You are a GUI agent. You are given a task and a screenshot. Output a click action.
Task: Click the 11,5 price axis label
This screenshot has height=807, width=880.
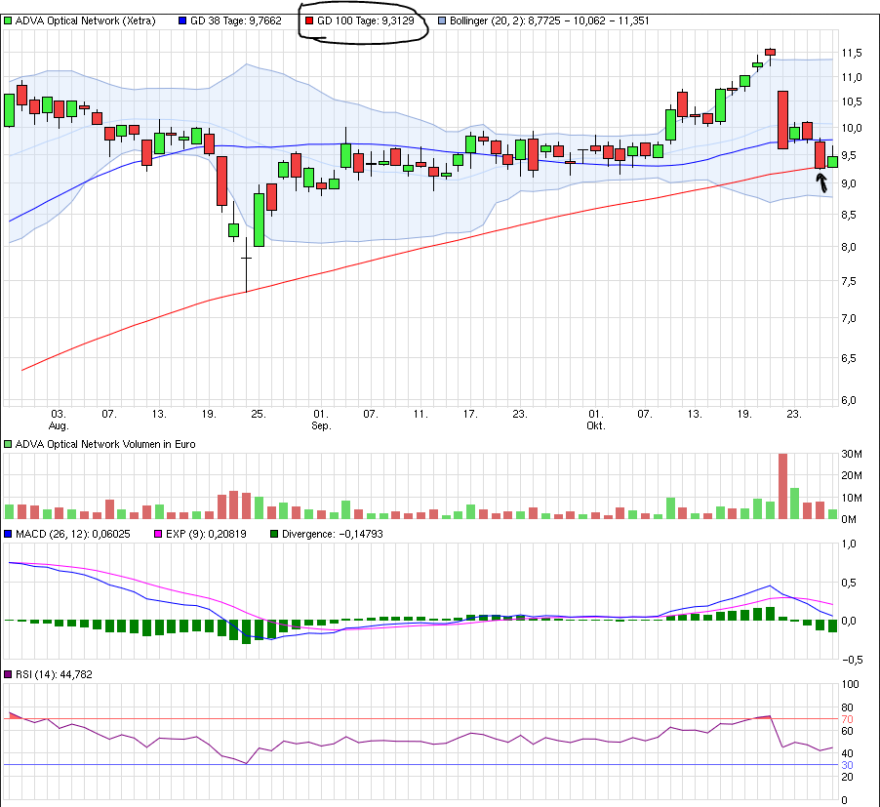[852, 53]
